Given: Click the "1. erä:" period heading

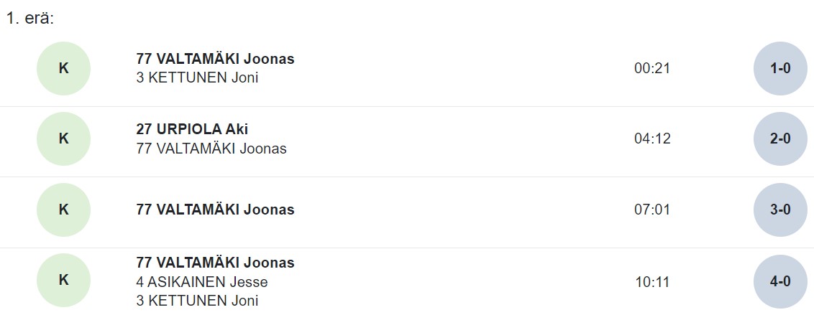Looking at the screenshot, I should (30, 19).
